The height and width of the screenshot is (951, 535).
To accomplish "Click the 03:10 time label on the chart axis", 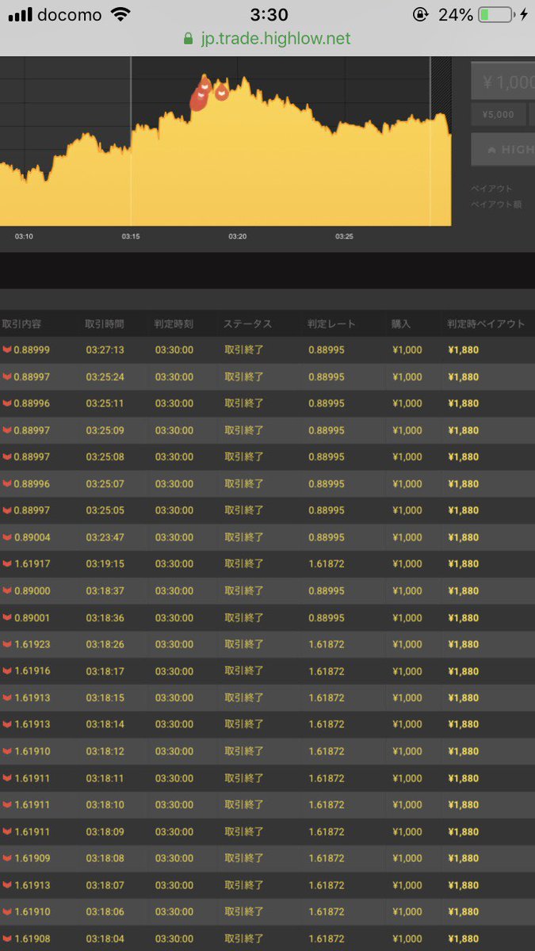I will click(x=24, y=236).
